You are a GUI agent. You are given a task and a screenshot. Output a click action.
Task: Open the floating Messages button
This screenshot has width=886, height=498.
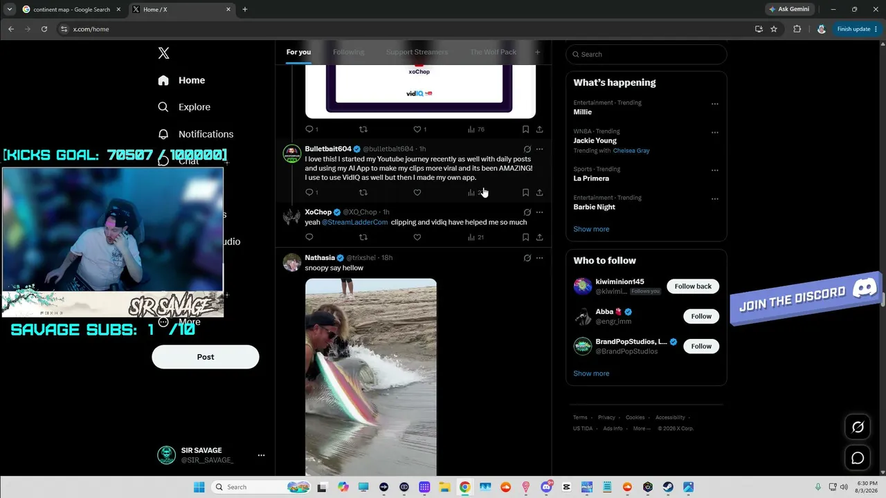[x=858, y=458]
